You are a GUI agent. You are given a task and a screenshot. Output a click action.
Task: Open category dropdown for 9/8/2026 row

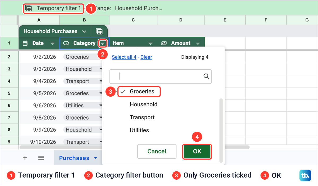(101, 118)
